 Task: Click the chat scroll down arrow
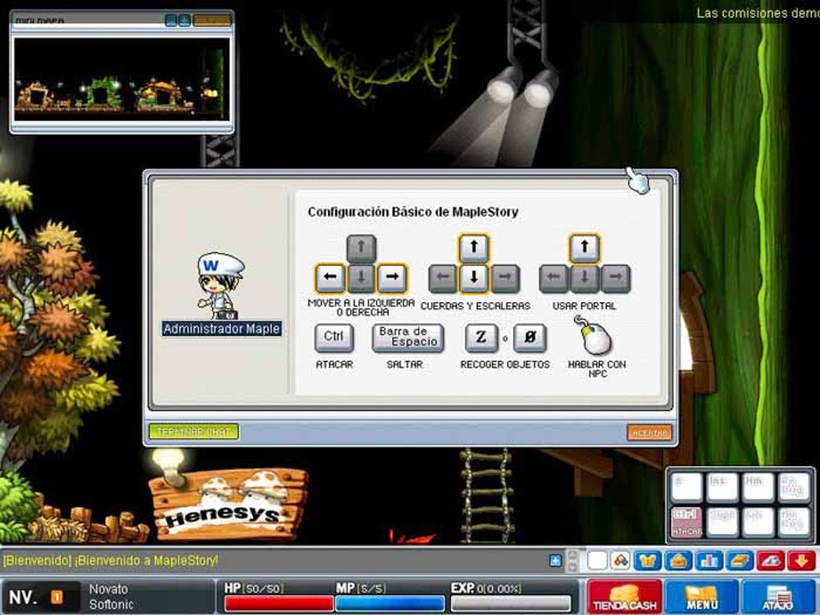coord(573,567)
